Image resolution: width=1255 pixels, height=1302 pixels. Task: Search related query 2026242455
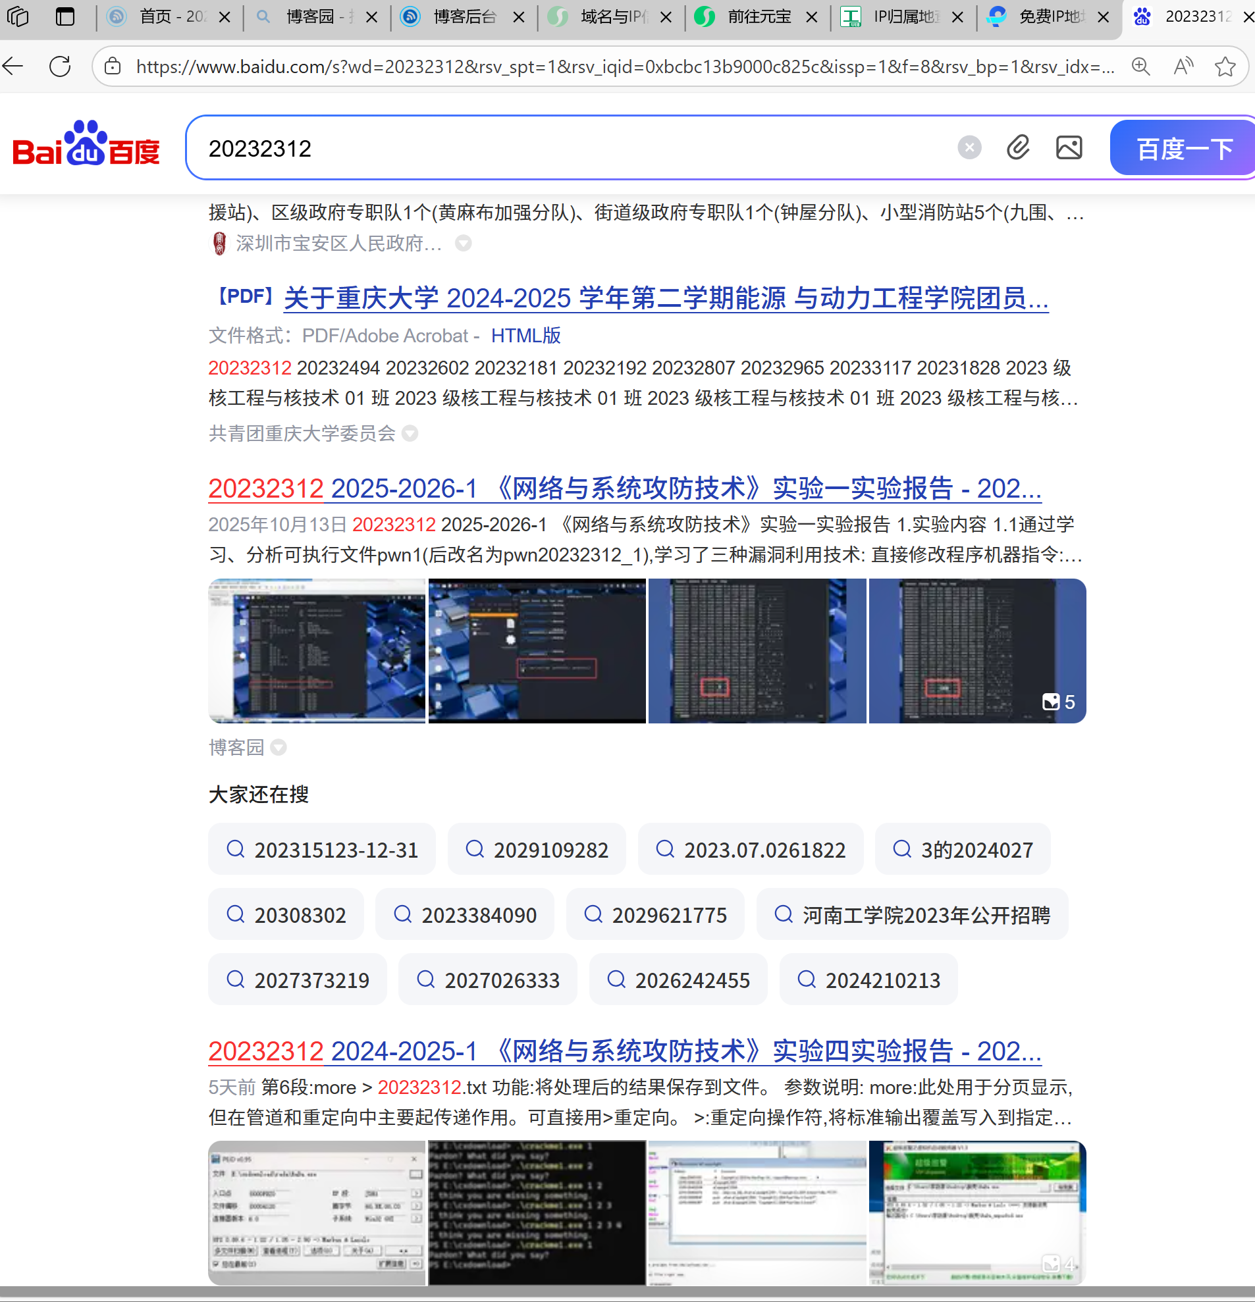pyautogui.click(x=678, y=979)
